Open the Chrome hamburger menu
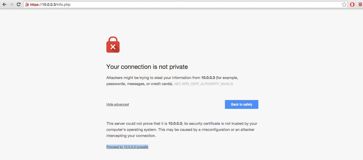Image resolution: width=363 pixels, height=160 pixels. [360, 5]
